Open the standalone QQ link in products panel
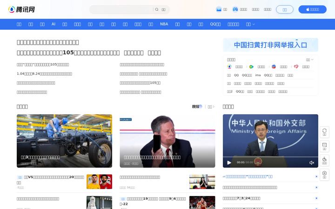 pos(236,75)
